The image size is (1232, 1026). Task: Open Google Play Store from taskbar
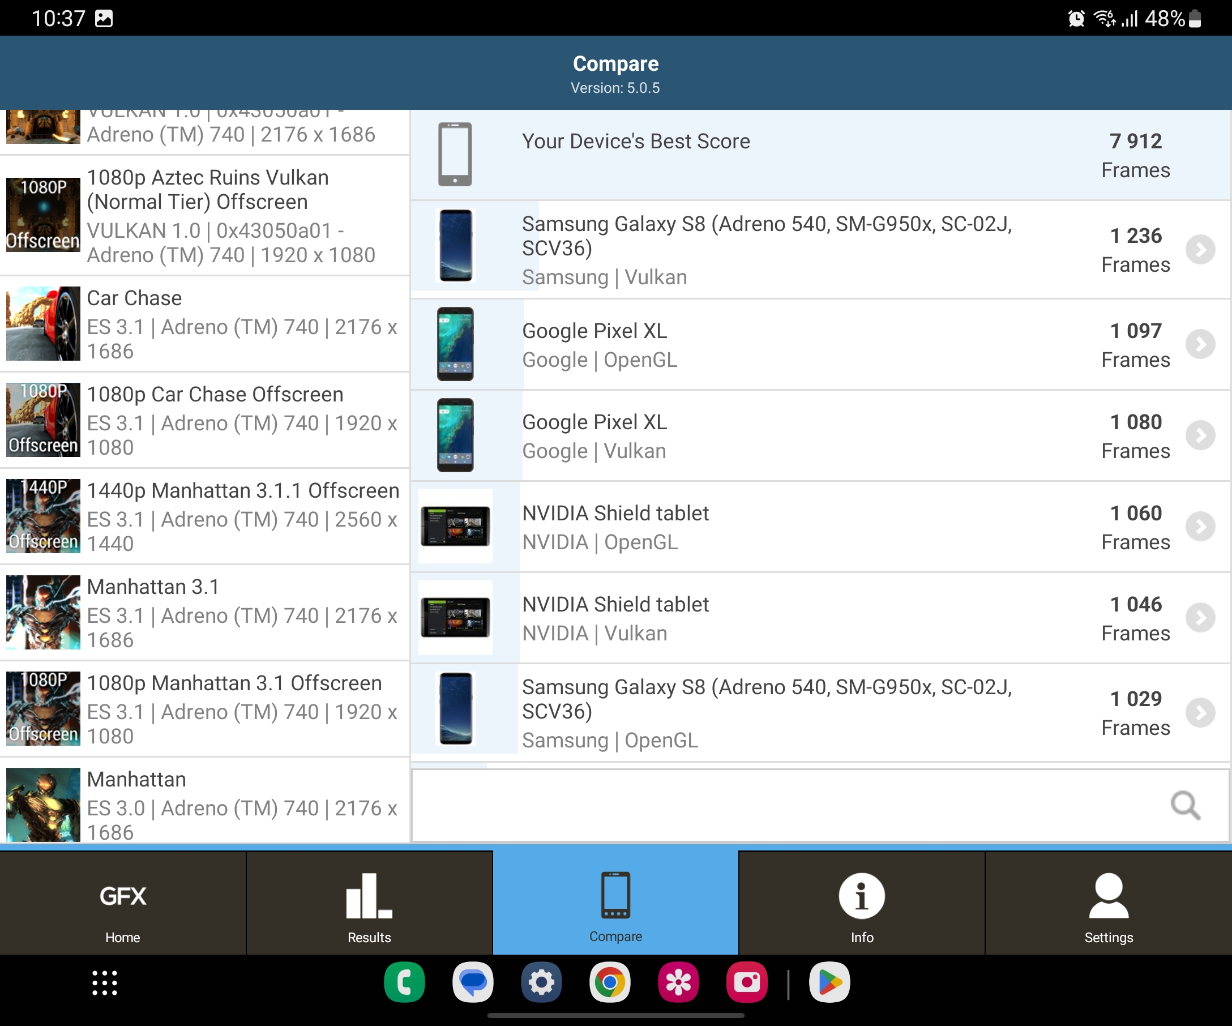[x=829, y=982]
